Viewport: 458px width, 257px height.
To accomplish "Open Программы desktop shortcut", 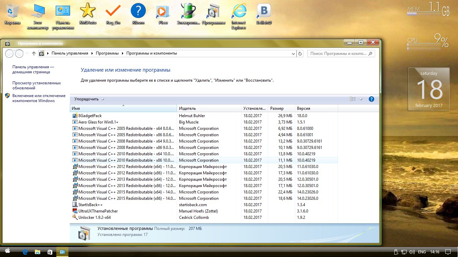I will 214,14.
